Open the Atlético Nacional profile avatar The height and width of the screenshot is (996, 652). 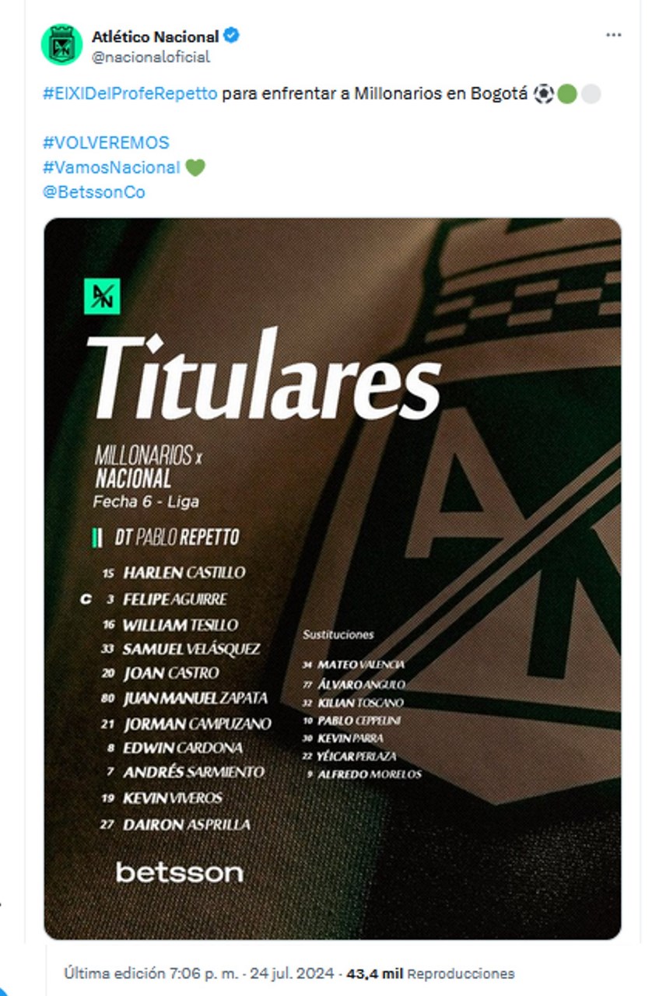[x=61, y=44]
